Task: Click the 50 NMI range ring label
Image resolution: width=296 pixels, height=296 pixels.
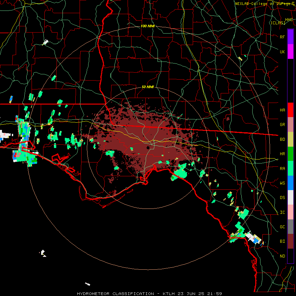Action: tap(148, 87)
